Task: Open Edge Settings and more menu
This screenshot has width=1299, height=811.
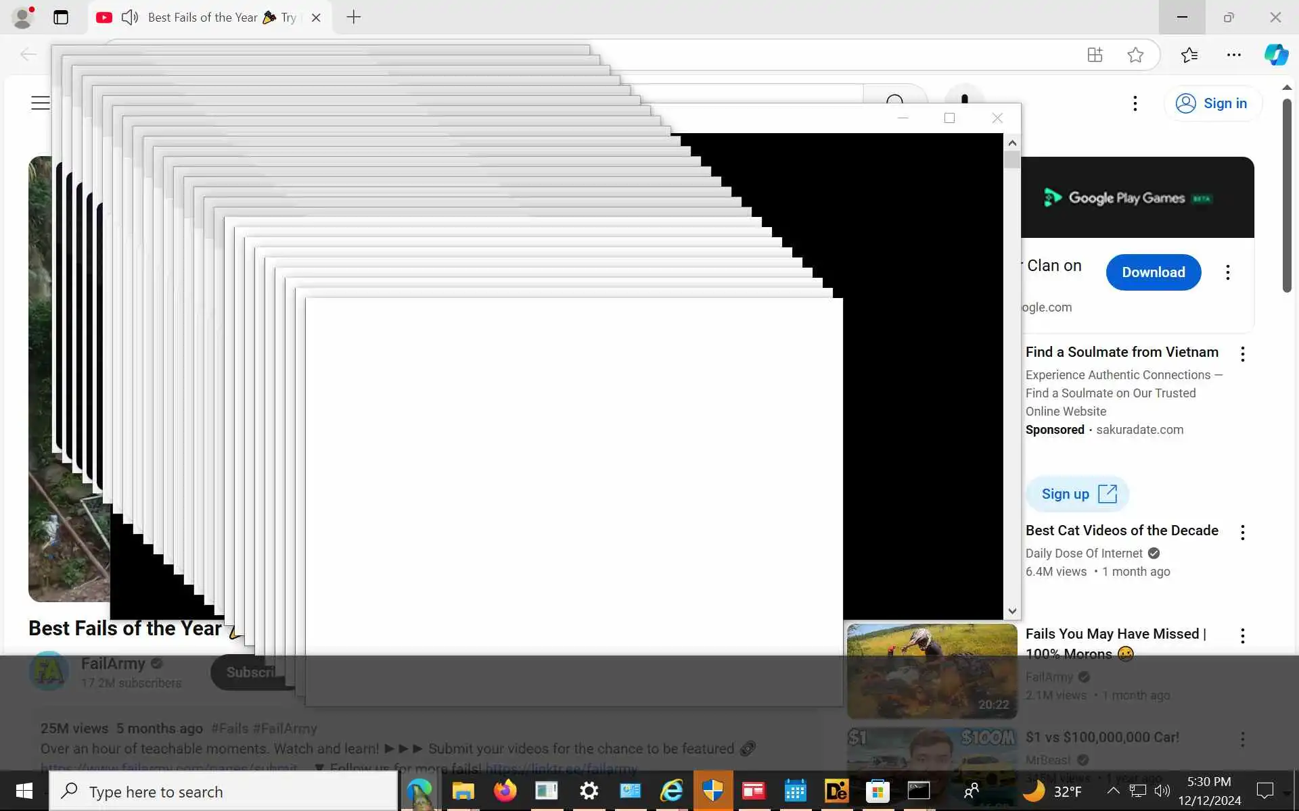Action: [x=1233, y=55]
